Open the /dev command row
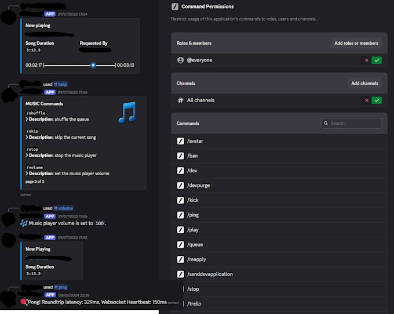Screen dimensions: 394x314 click(279, 171)
